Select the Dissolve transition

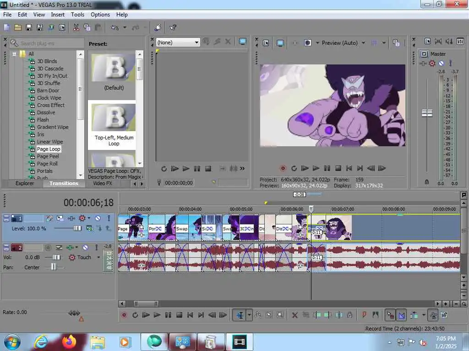pyautogui.click(x=46, y=112)
